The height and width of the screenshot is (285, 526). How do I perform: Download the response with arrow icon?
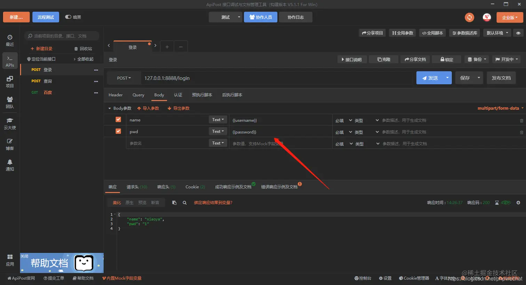click(x=518, y=203)
